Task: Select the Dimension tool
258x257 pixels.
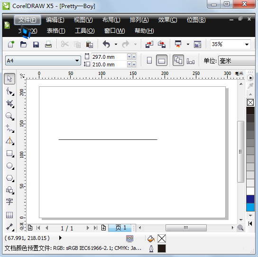Action: 9,227
